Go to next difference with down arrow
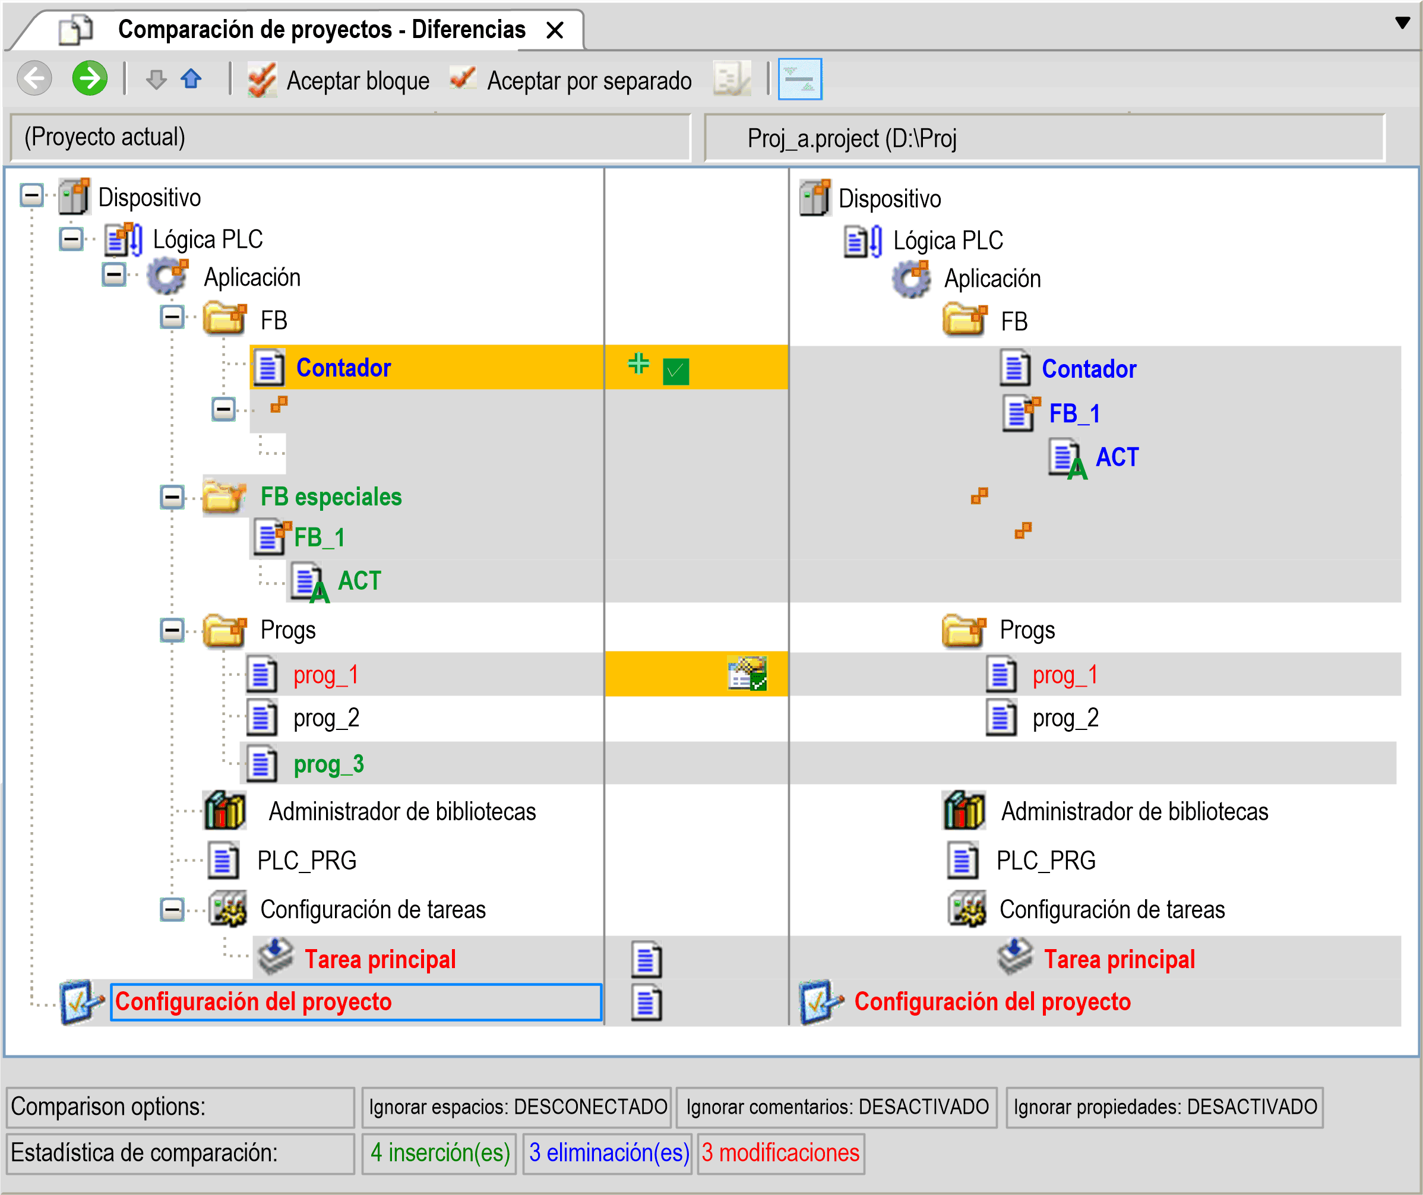This screenshot has width=1423, height=1195. [156, 80]
